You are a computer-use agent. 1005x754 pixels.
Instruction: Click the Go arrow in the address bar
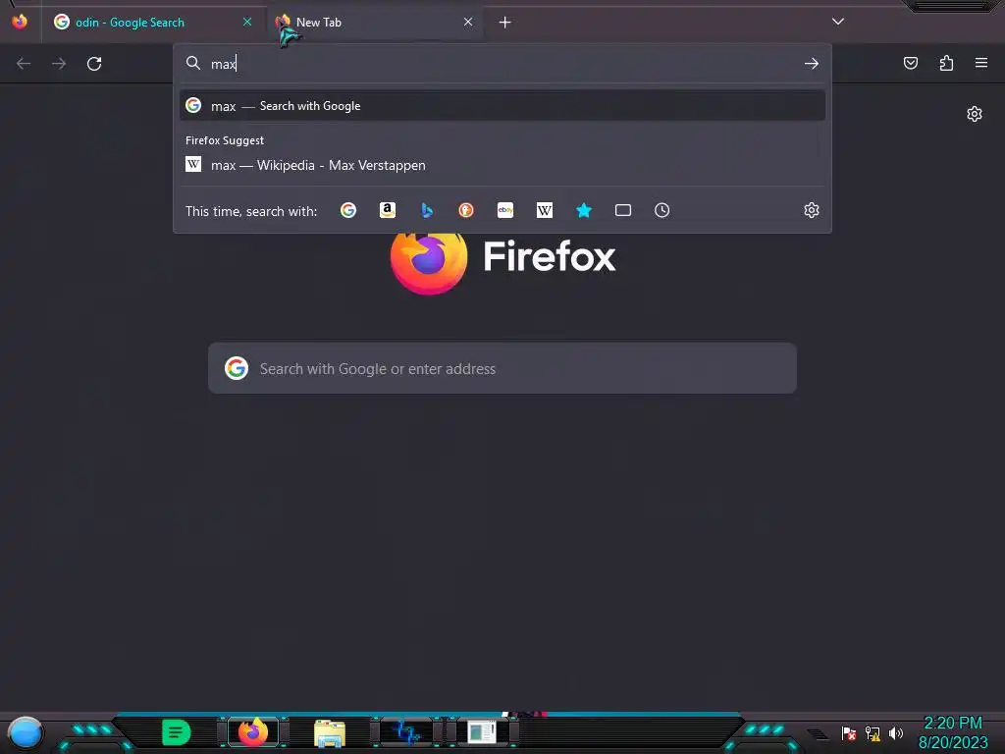coord(812,64)
